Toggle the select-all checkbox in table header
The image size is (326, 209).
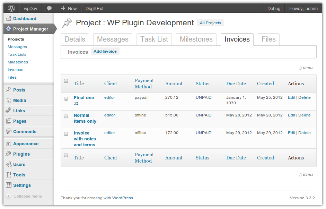point(66,81)
